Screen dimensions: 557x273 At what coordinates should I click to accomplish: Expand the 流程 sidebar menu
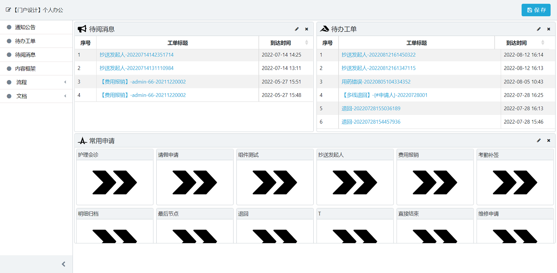click(x=36, y=82)
